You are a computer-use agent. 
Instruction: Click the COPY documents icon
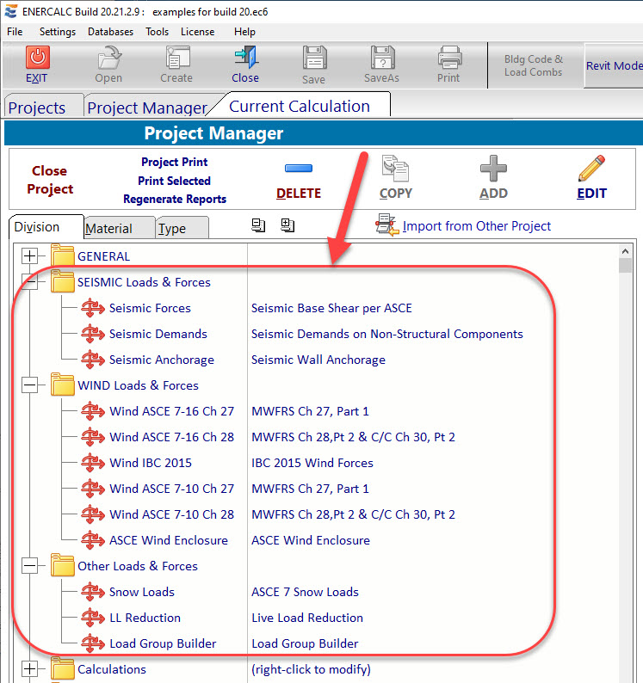pyautogui.click(x=395, y=169)
